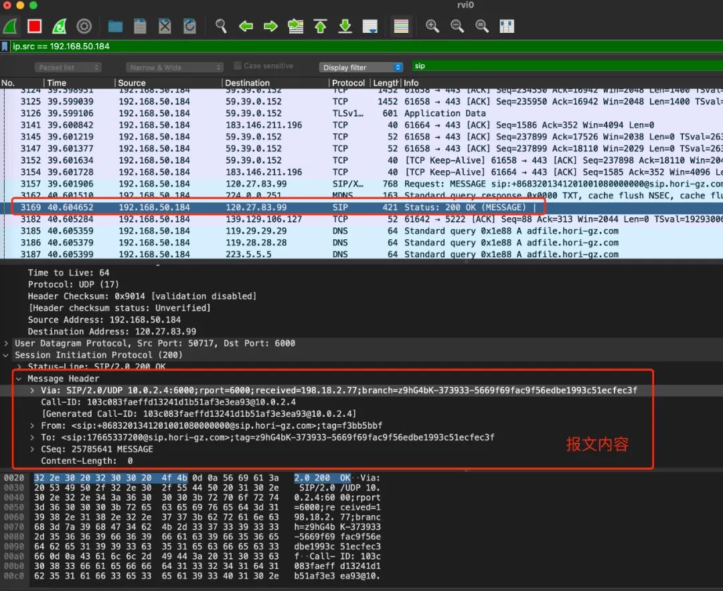Select packet 3141 to 183.146.211.196
The height and width of the screenshot is (591, 723).
(361, 125)
